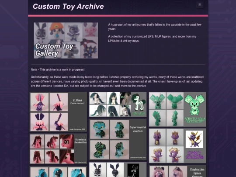
Task: View the green-haired pony custom thumbnail
Action: [x=118, y=104]
